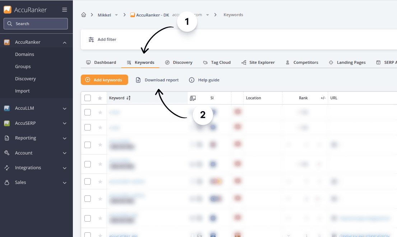397x237 pixels.
Task: Switch to the Site Explorer tab
Action: click(x=258, y=62)
